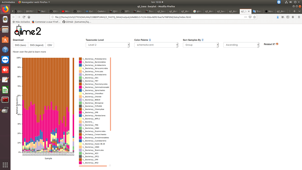Click the k__Bacteria;p__Tenericutes legend label
Image resolution: width=302 pixels, height=170 pixels.
point(93,150)
